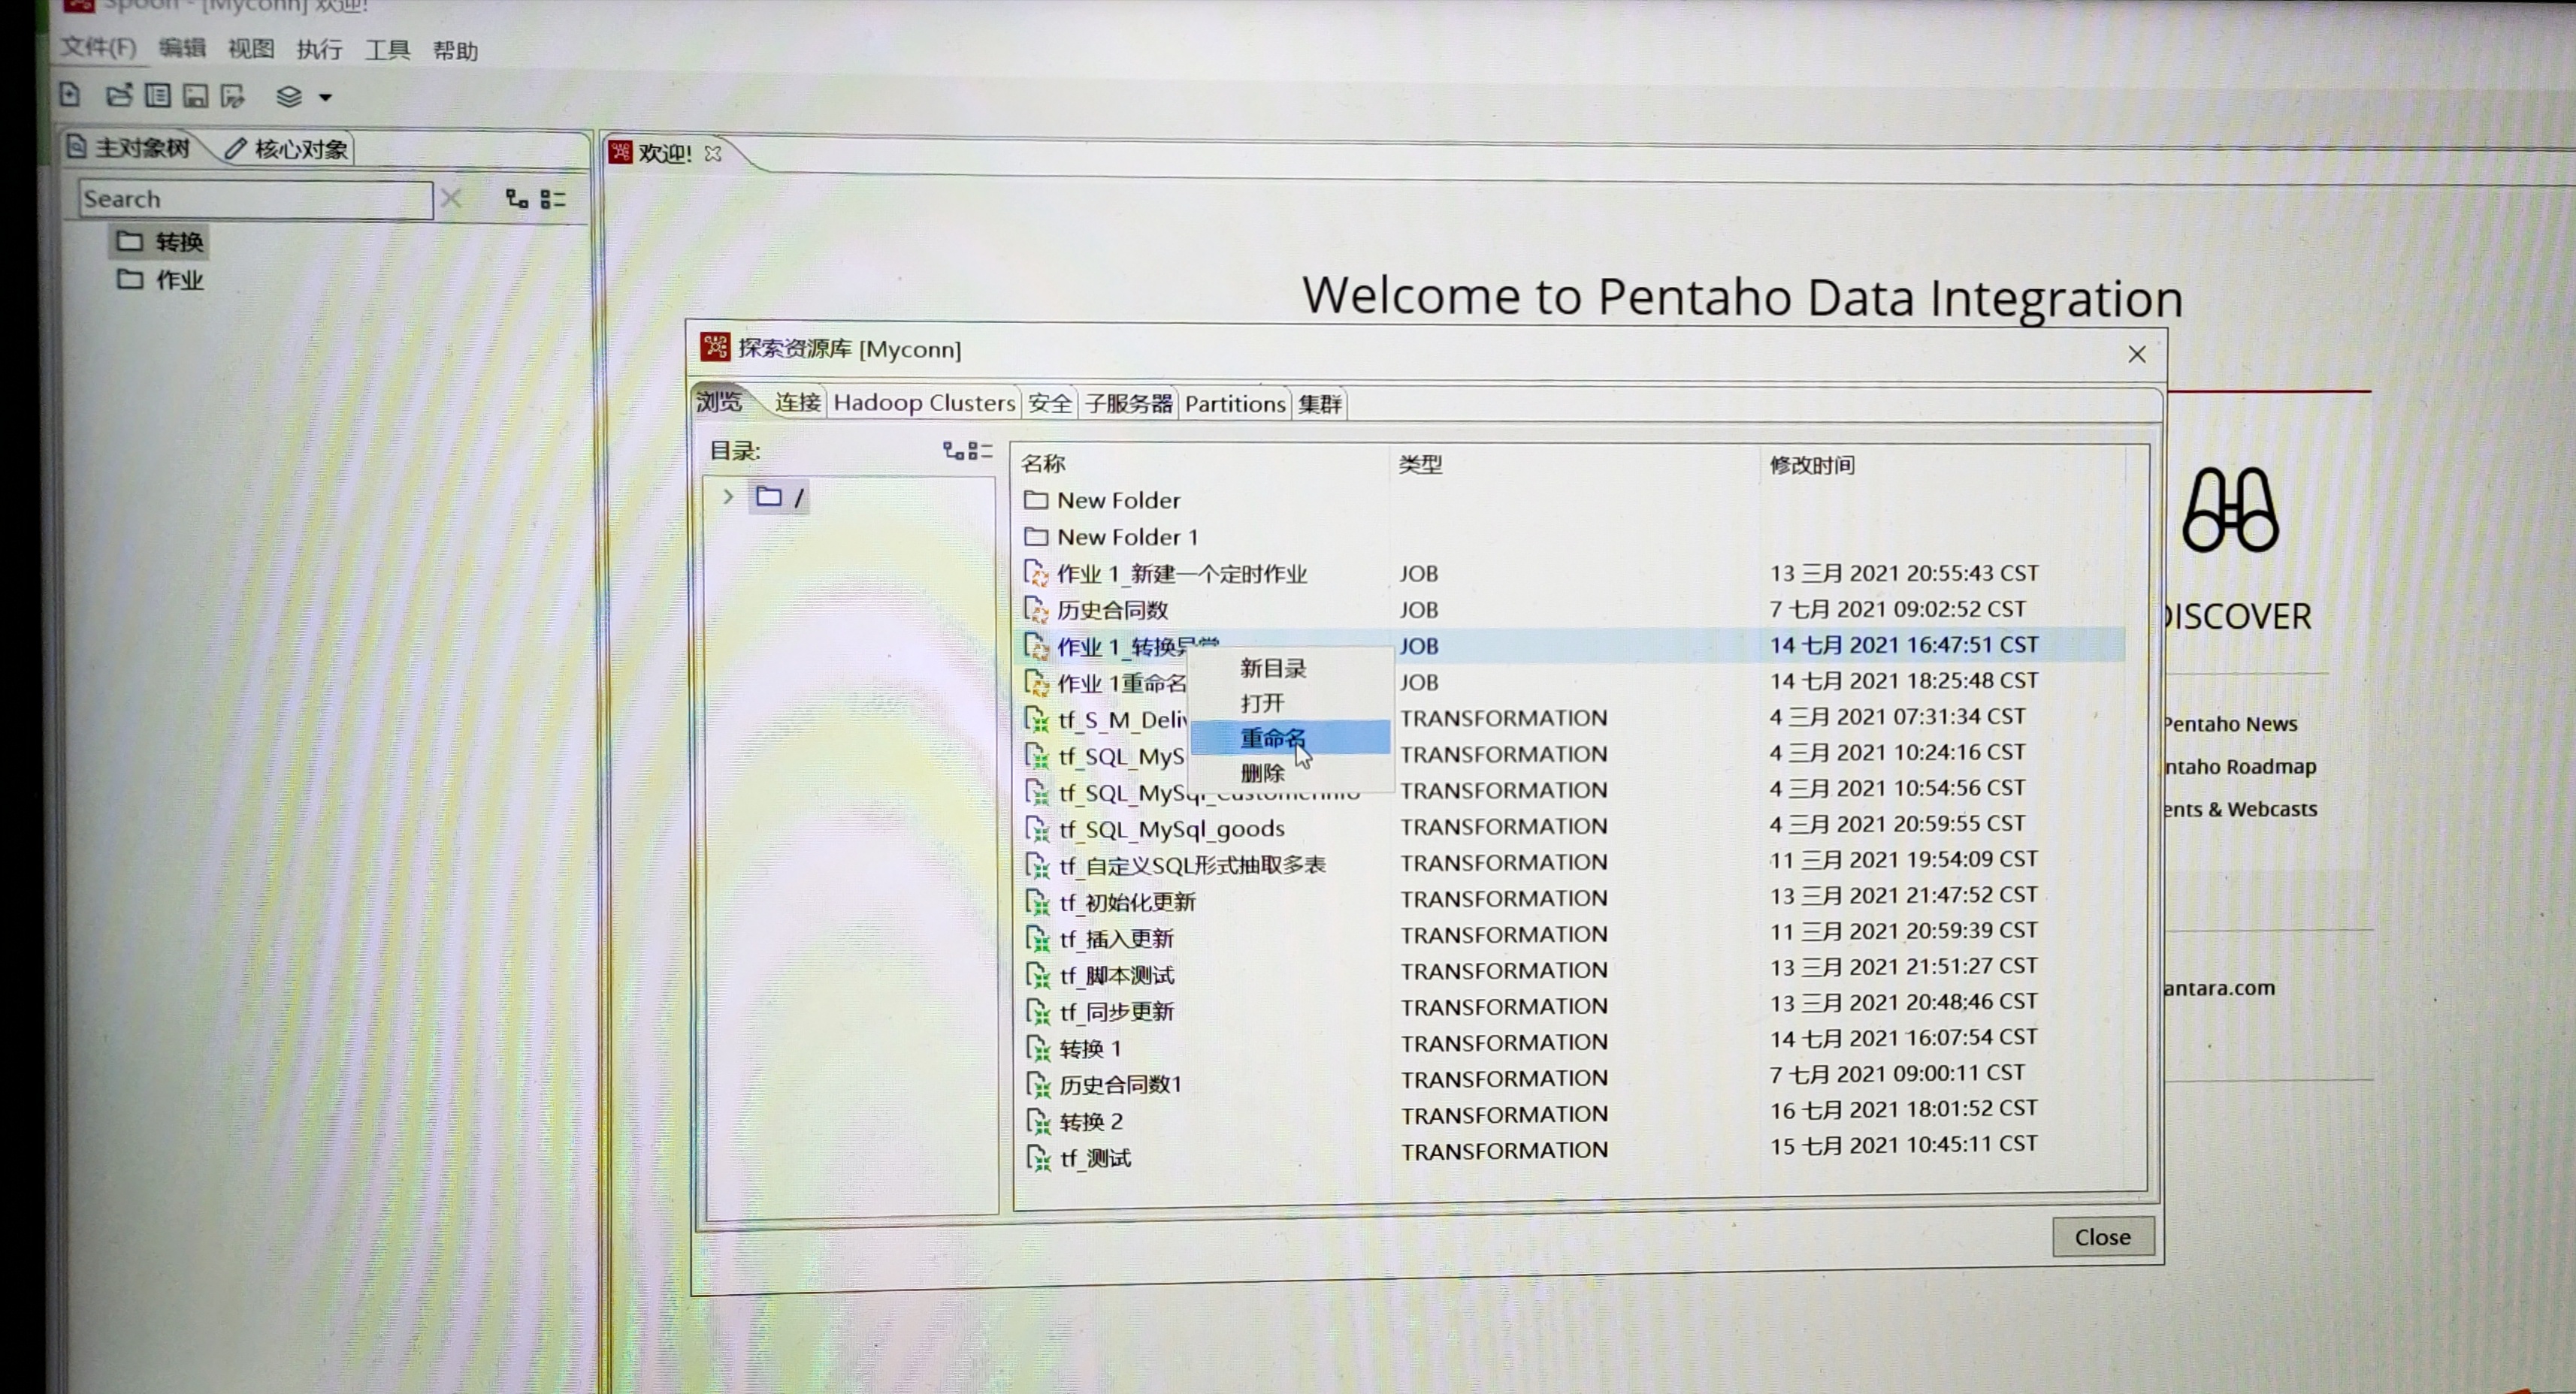Click the binoculars Discover icon on welcome page
Screen dimensions: 2576x1394
point(2230,510)
